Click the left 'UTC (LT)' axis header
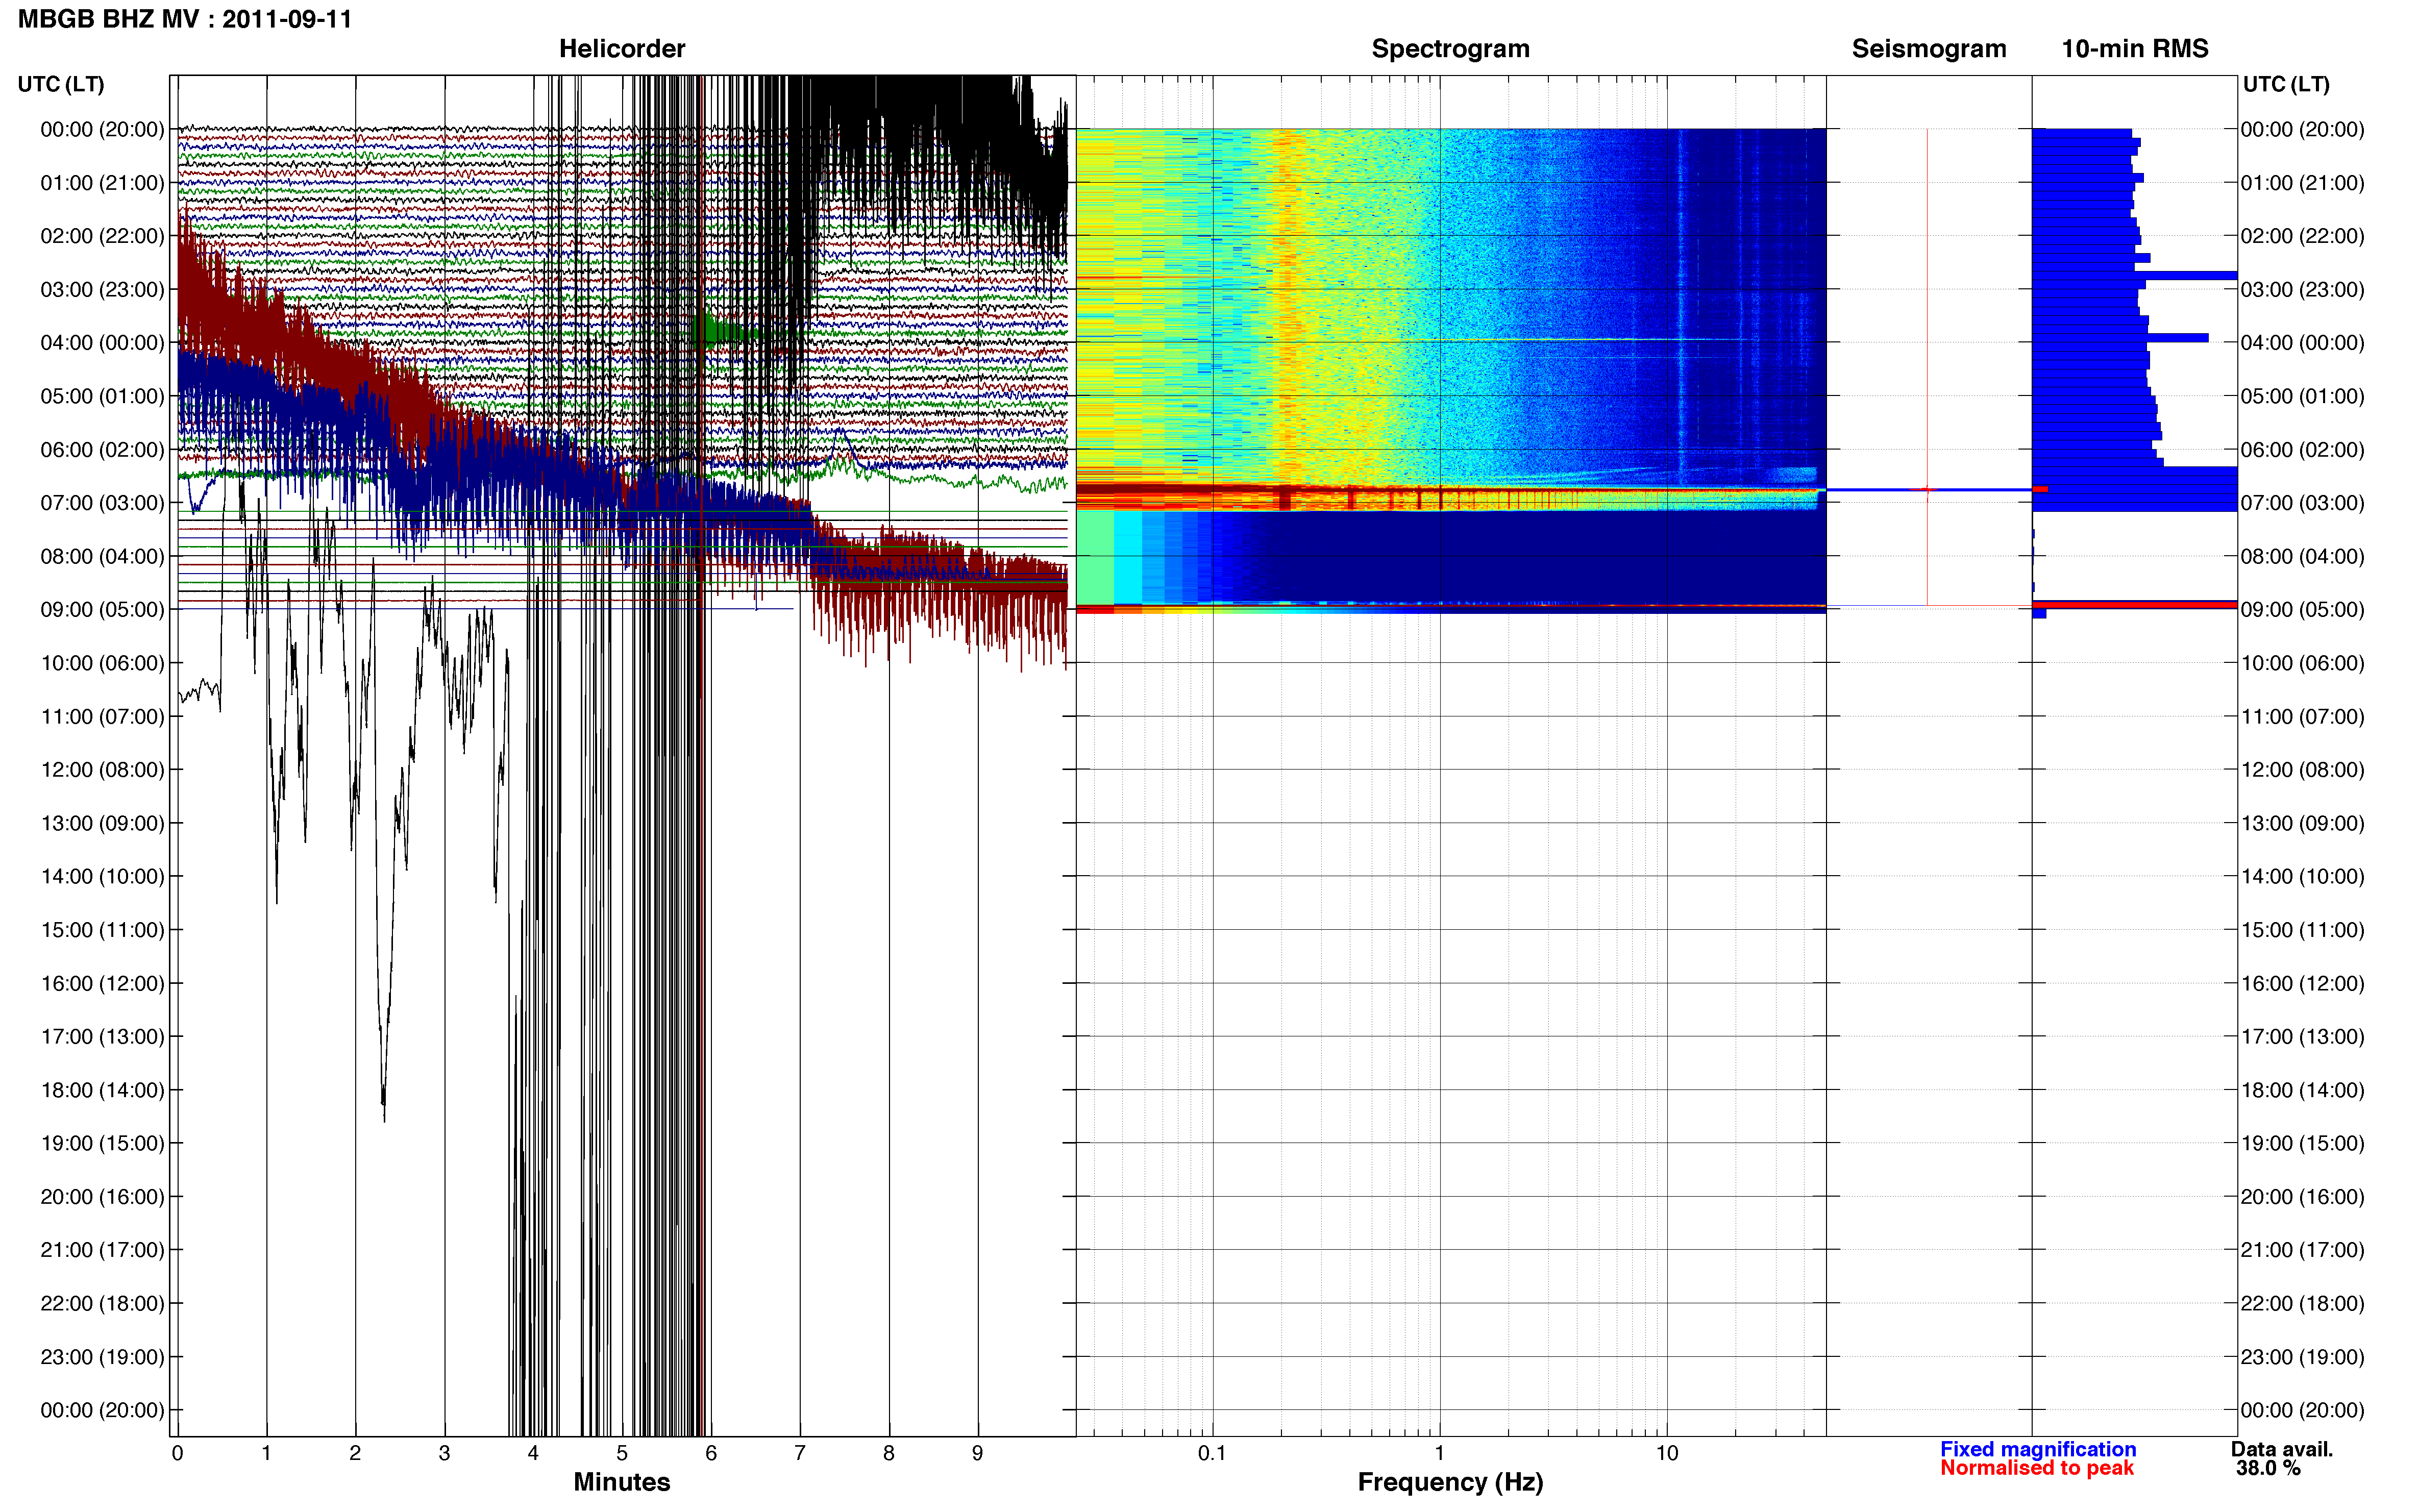Image resolution: width=2419 pixels, height=1512 pixels. (61, 84)
